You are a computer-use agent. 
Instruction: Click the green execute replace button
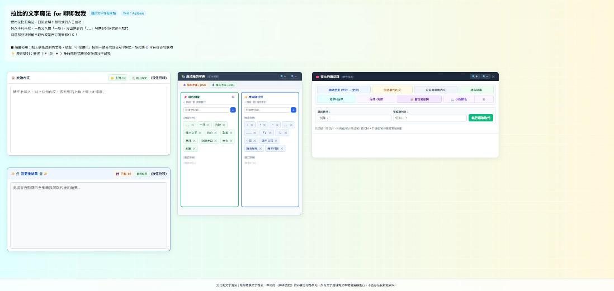point(481,118)
